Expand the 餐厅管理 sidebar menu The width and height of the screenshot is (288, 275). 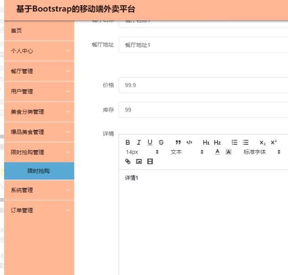point(39,71)
